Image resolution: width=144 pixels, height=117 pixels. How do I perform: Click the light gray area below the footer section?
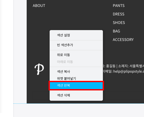pos(79,110)
